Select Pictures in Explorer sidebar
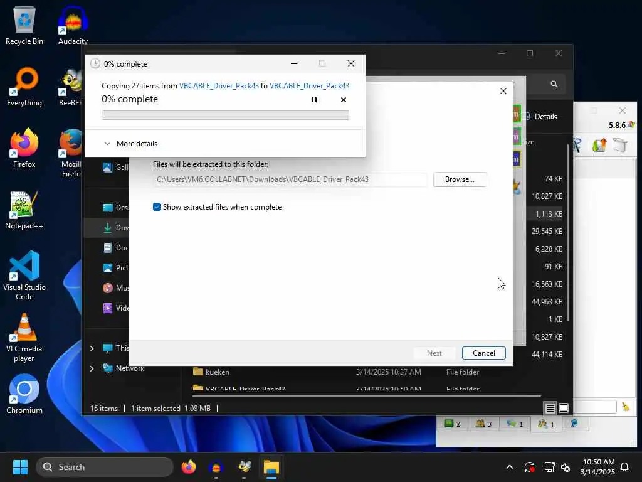The image size is (642, 482). tap(115, 267)
